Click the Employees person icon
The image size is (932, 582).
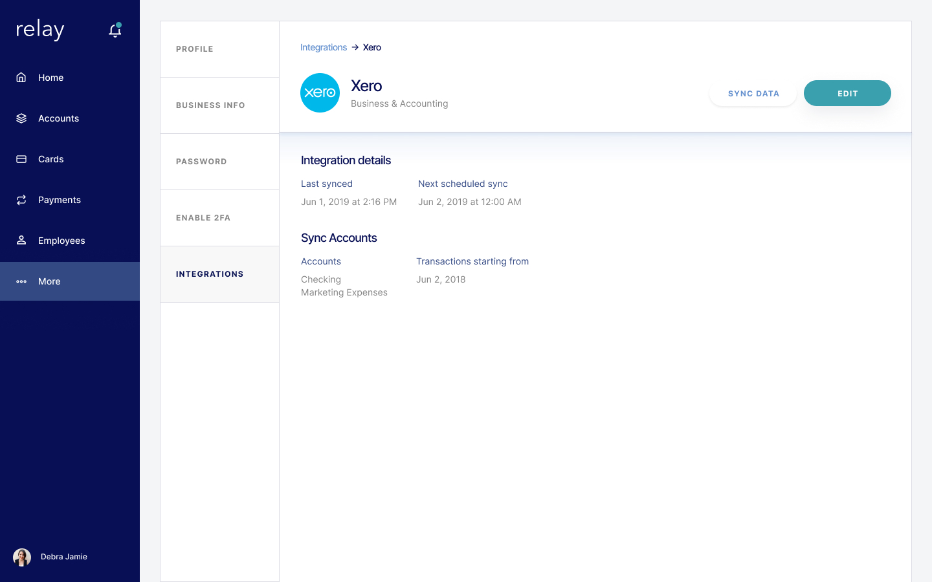tap(21, 241)
